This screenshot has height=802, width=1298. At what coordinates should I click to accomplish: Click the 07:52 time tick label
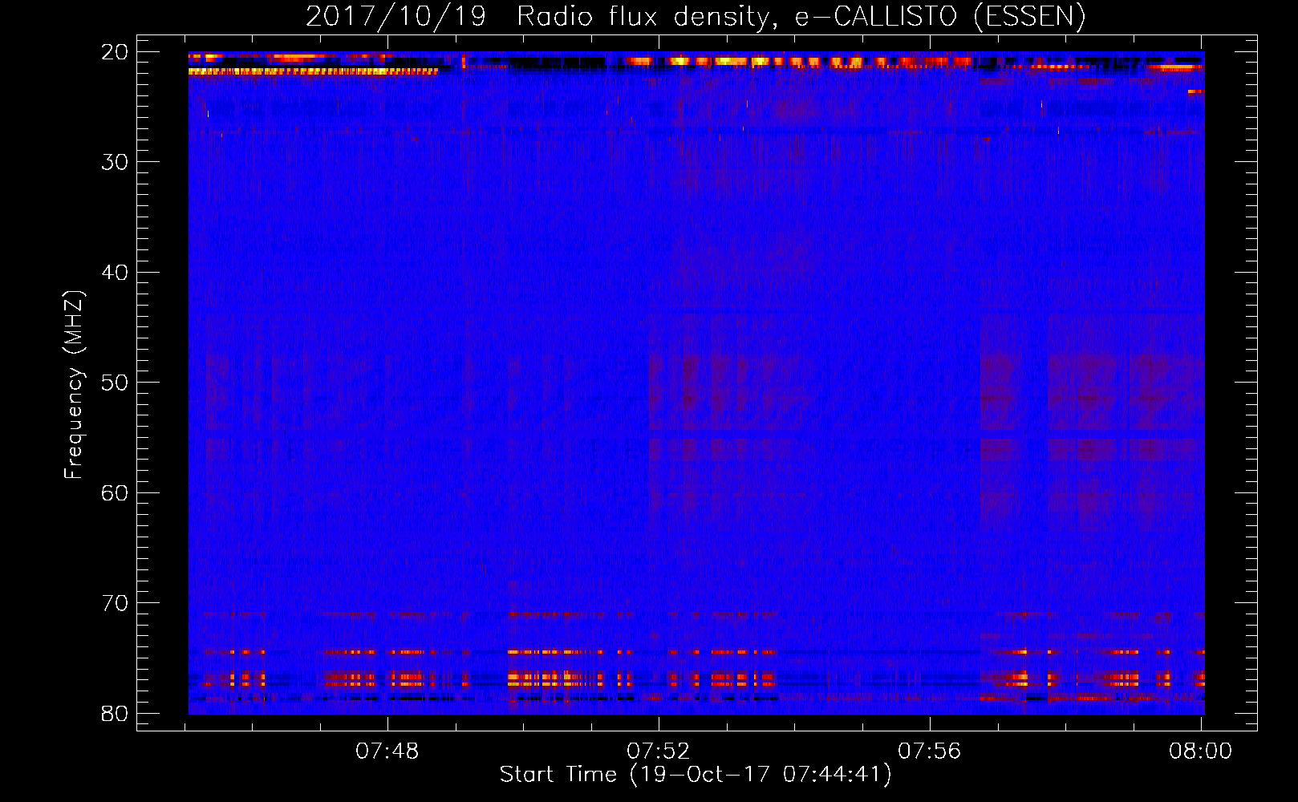coord(659,751)
